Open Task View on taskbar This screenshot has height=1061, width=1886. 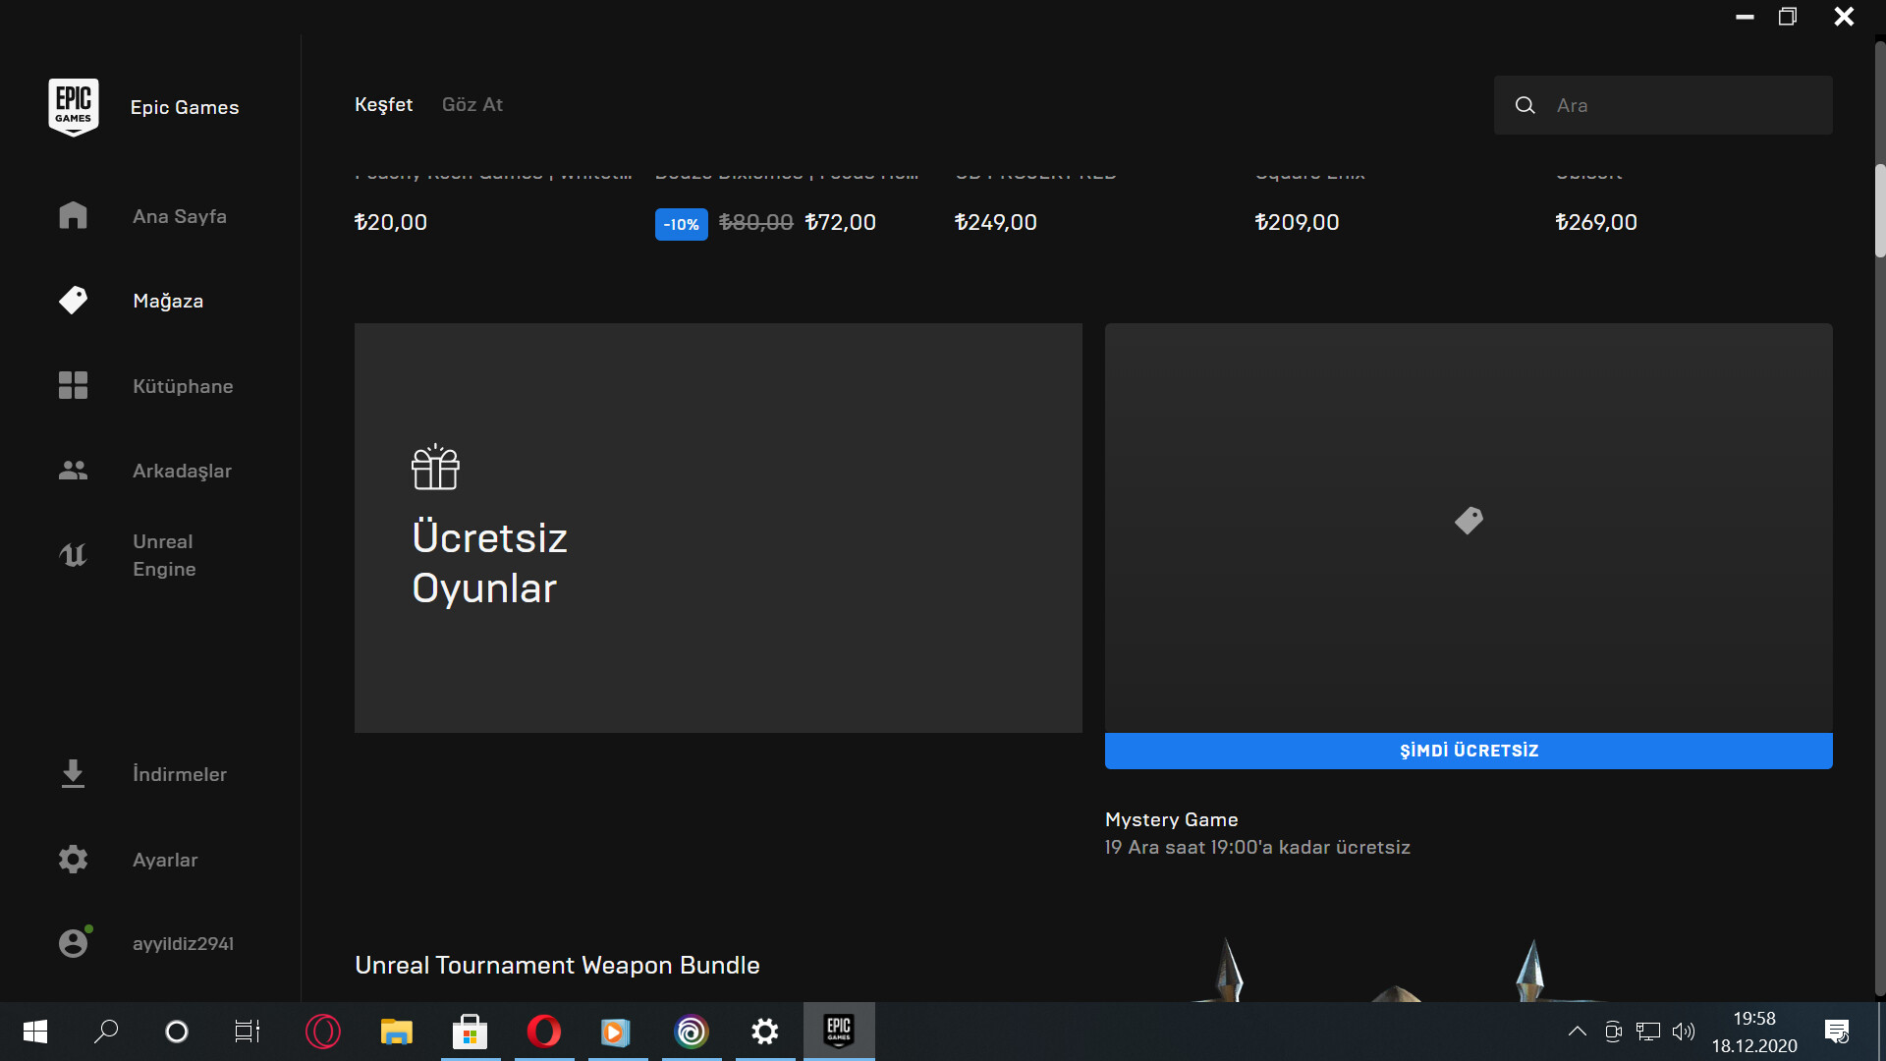(248, 1032)
